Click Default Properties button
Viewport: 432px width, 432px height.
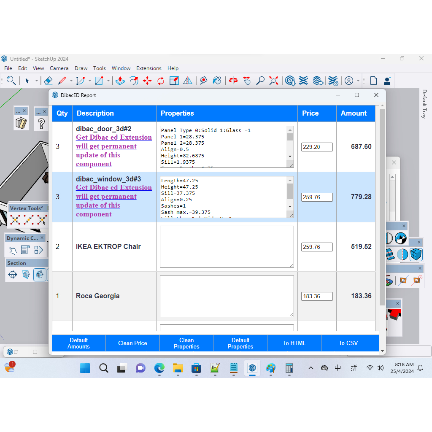click(x=240, y=343)
